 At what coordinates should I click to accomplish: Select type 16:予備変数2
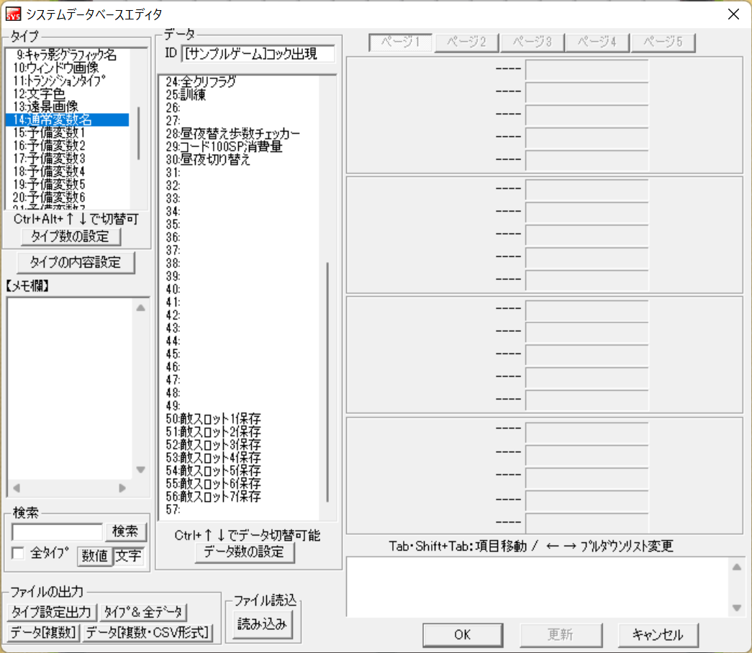[x=67, y=145]
